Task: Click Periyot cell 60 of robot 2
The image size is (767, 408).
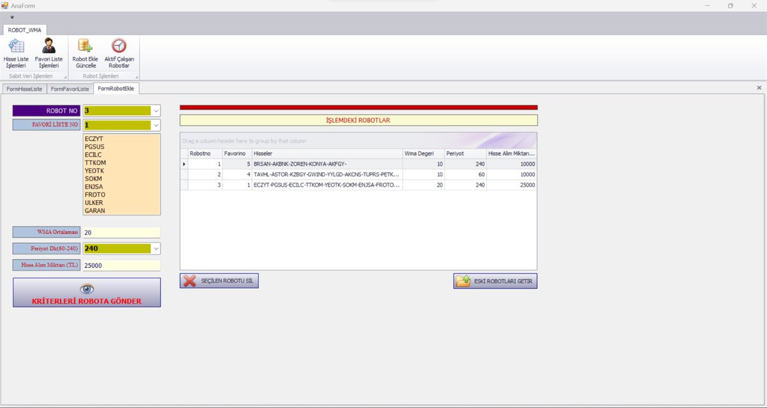Action: pos(465,175)
